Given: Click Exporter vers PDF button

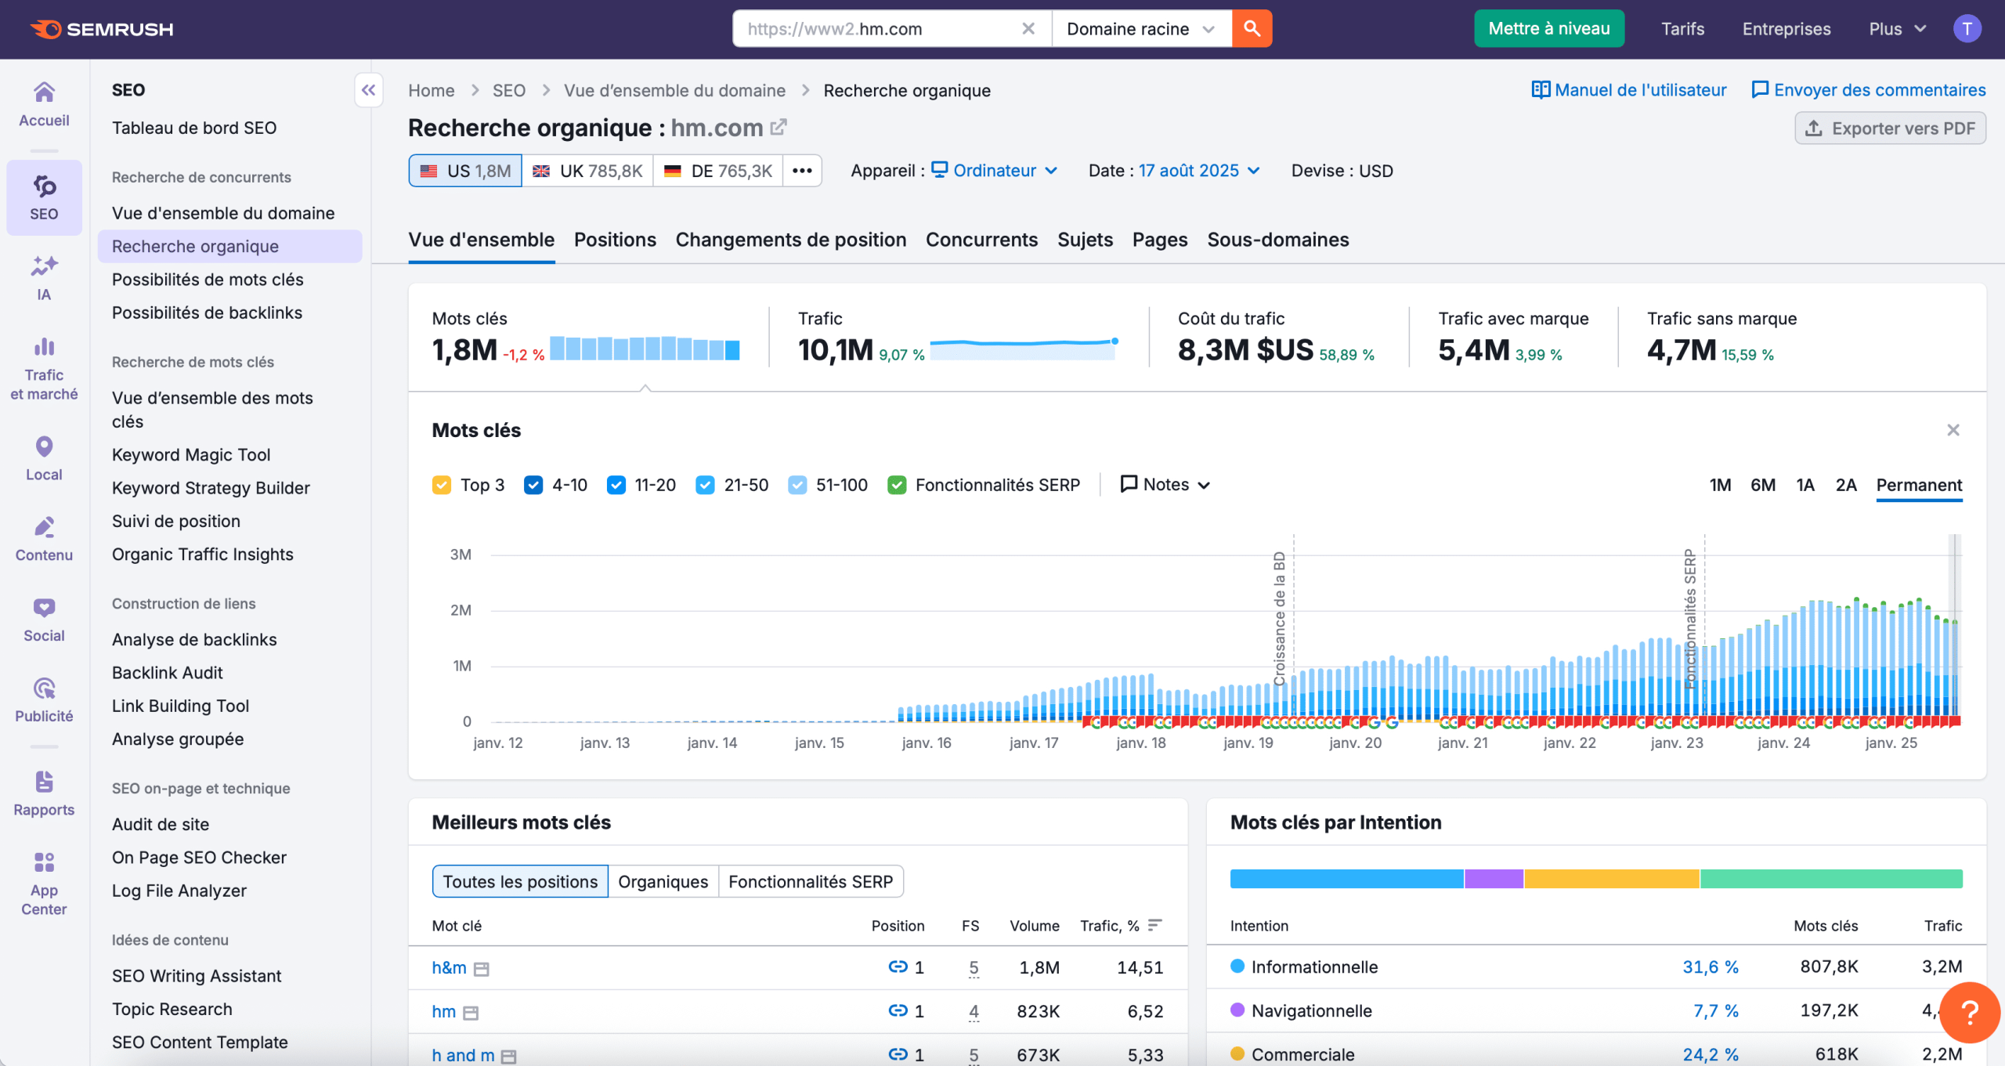Looking at the screenshot, I should 1890,128.
